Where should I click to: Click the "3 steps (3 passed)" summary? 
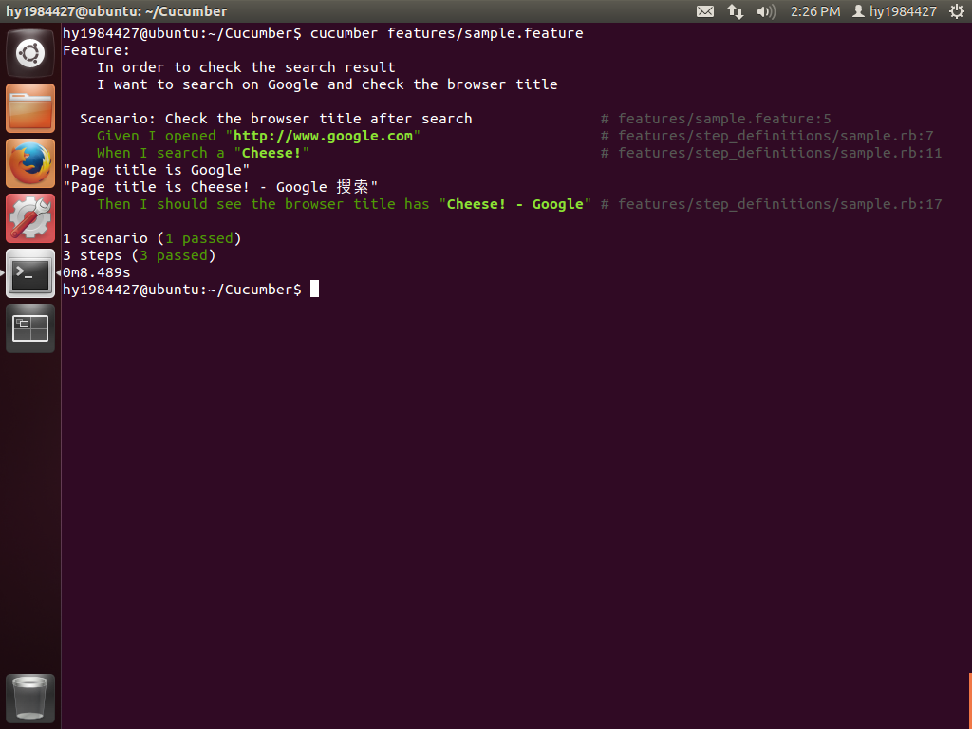(x=139, y=255)
